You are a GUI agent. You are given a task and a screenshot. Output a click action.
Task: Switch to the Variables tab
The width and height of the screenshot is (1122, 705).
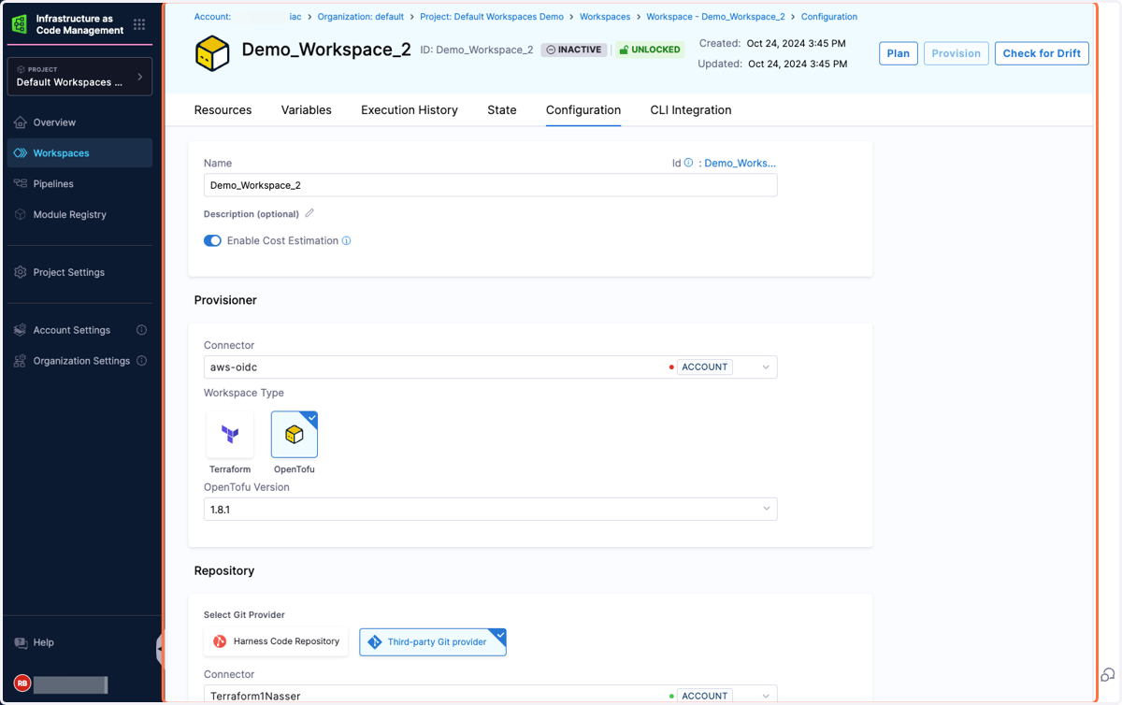pyautogui.click(x=307, y=110)
